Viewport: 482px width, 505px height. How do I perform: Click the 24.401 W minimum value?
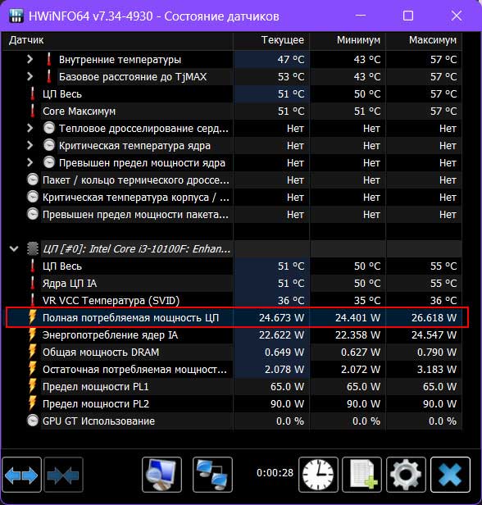(x=357, y=318)
